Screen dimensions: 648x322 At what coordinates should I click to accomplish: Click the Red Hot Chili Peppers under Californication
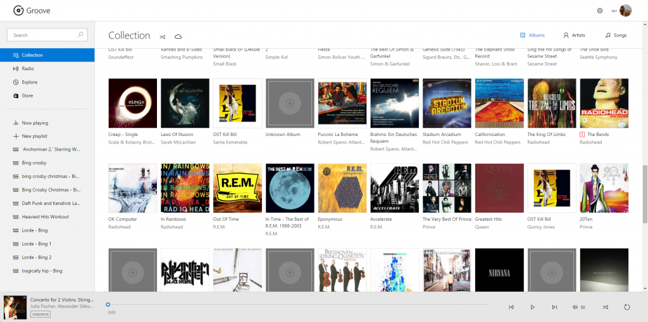tap(498, 142)
